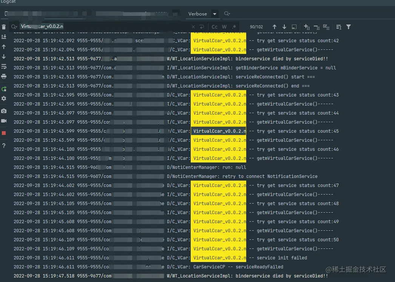Click unselect occurrence icon
The image size is (395, 282).
point(316,27)
